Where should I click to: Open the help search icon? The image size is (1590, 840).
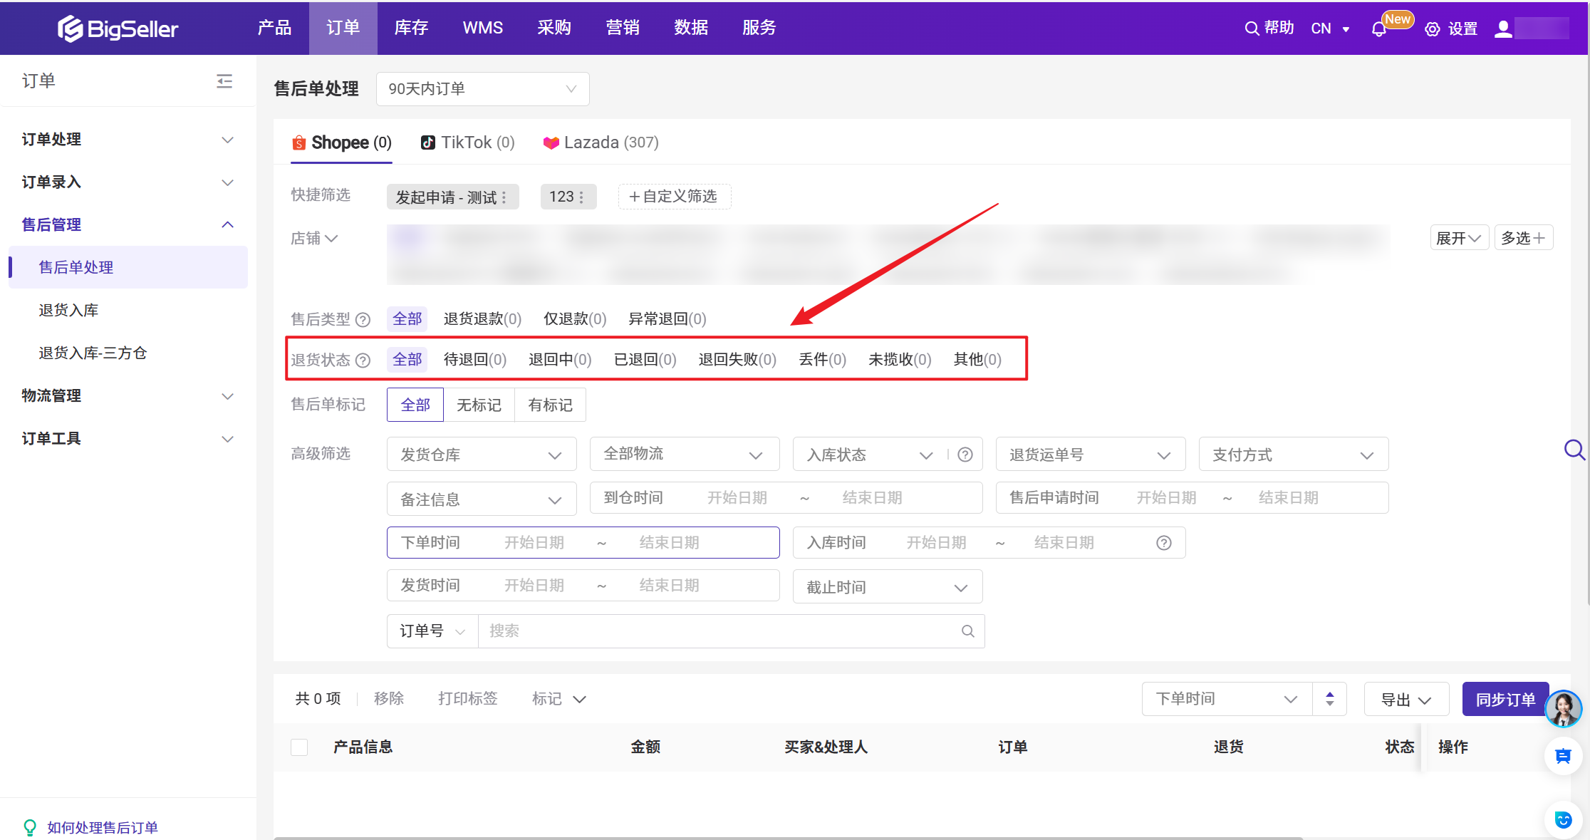pyautogui.click(x=1251, y=28)
